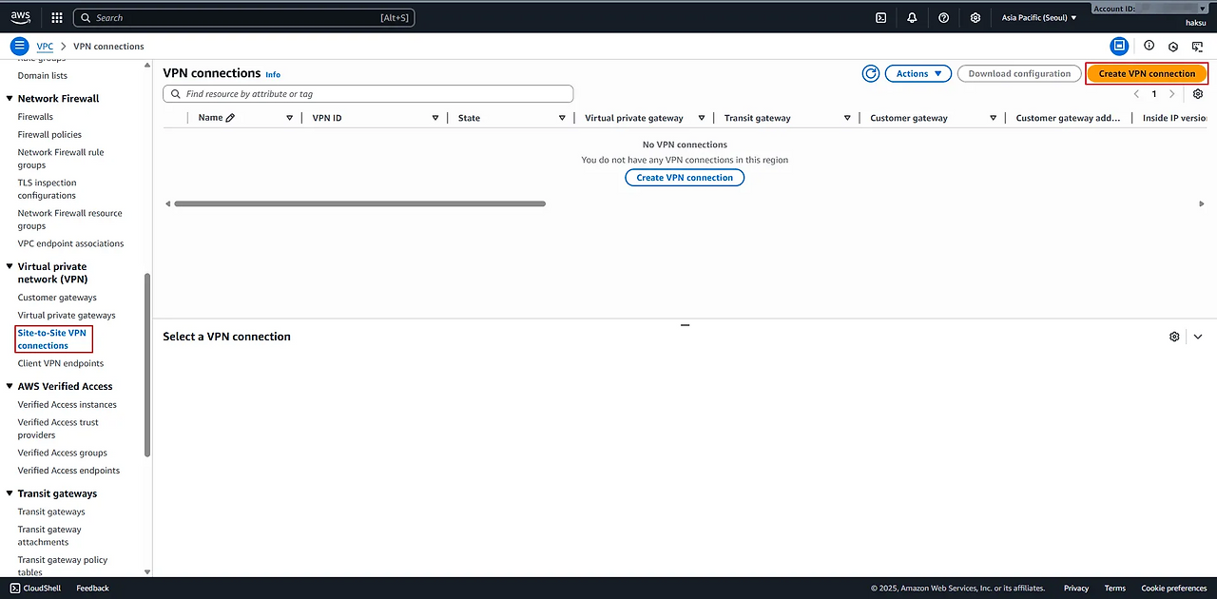Click the horizontal table scrollbar
1217x599 pixels.
[x=359, y=203]
